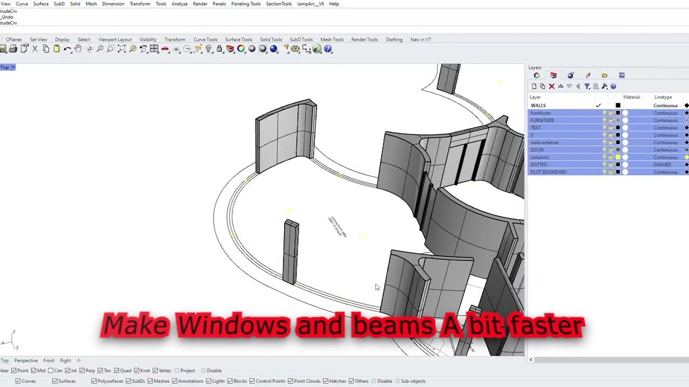Click the Zoom Window icon
689x387 pixels.
111,48
